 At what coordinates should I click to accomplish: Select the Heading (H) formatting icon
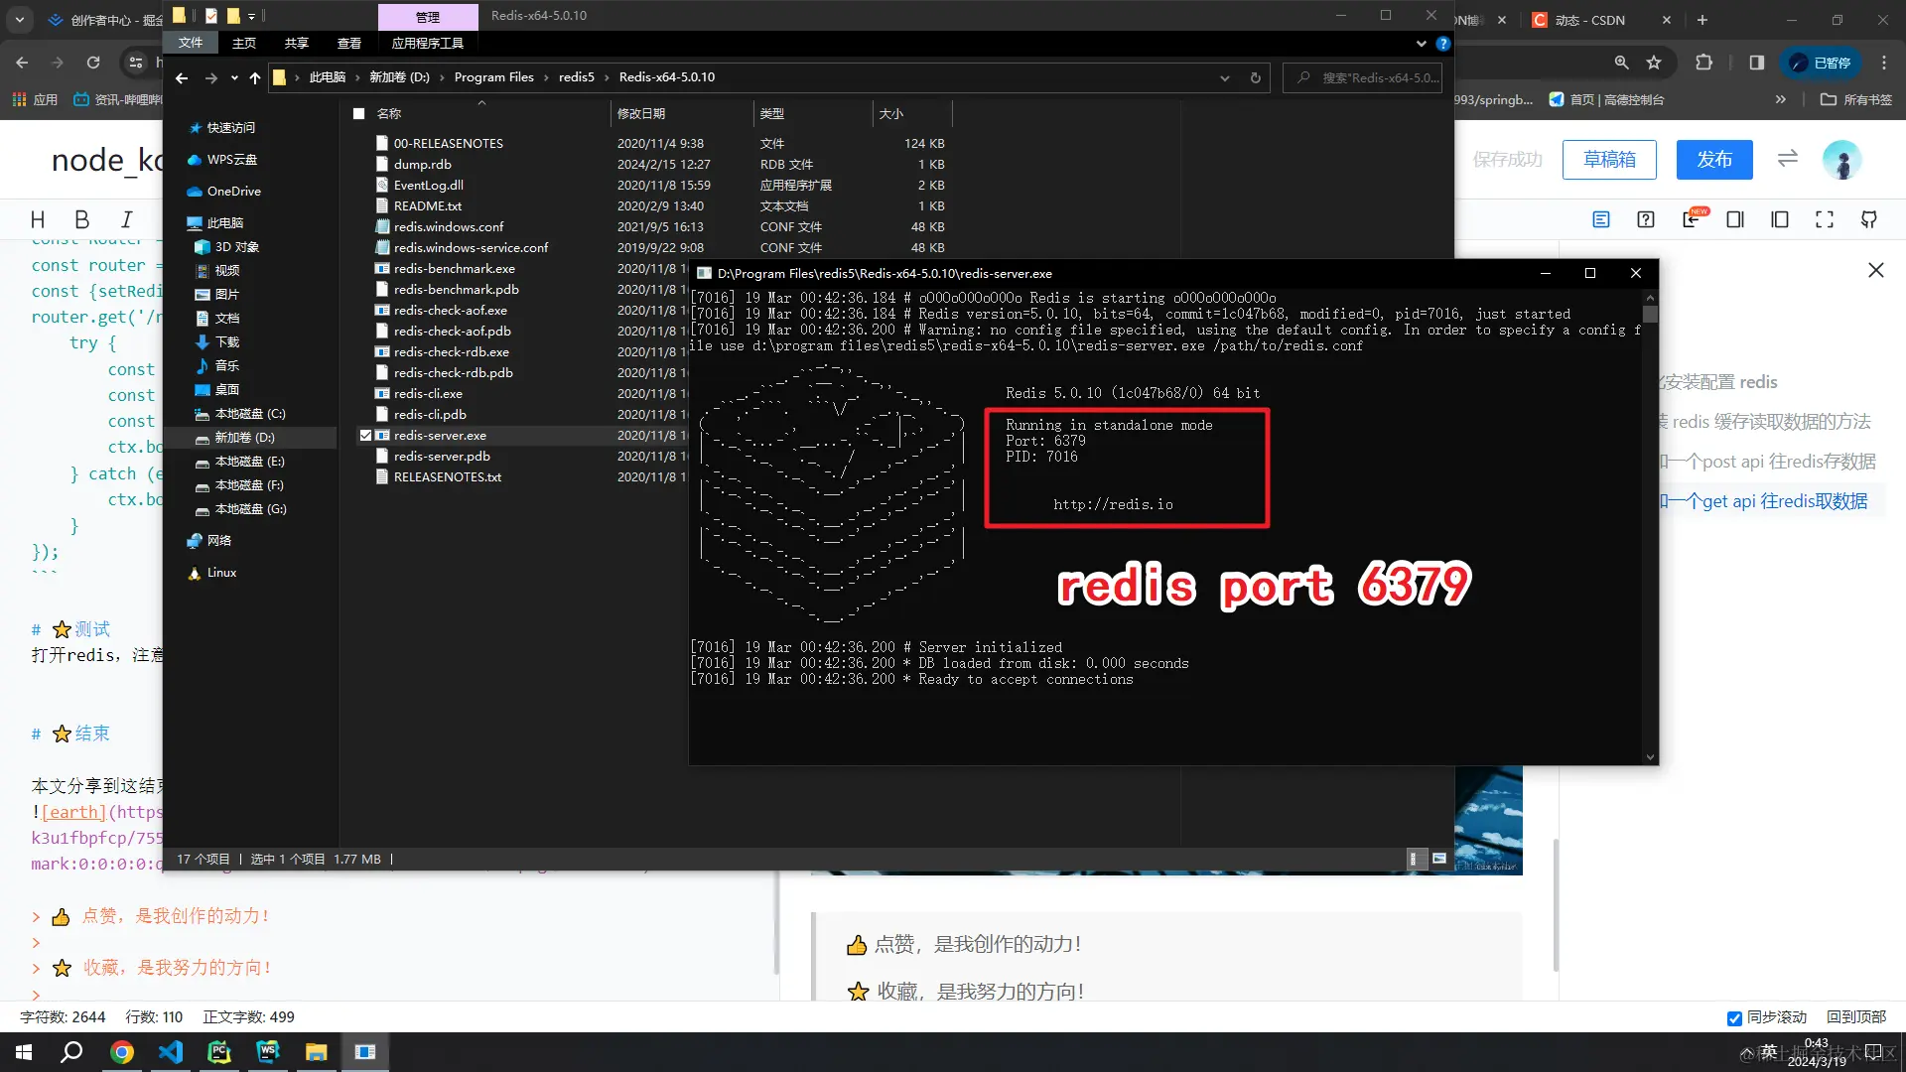38,219
